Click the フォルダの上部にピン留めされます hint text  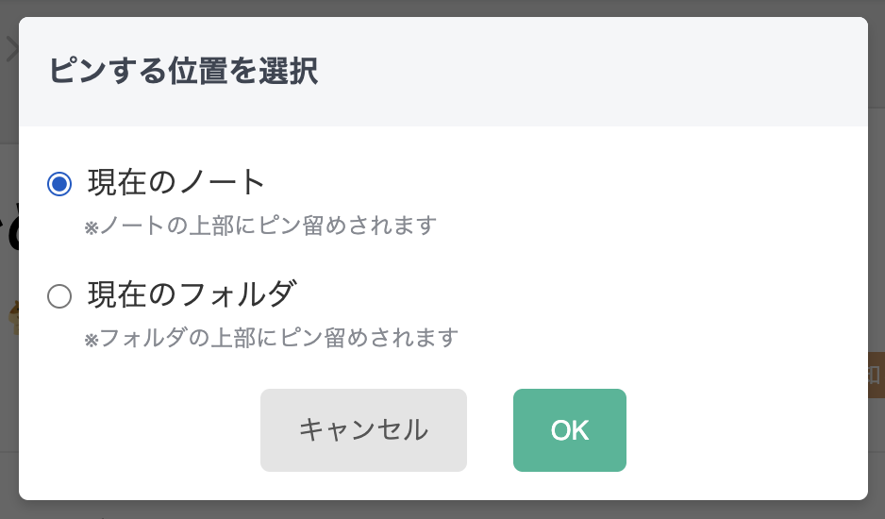(278, 338)
